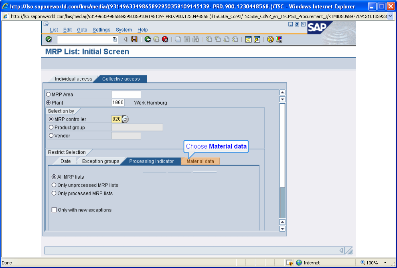Click the top scroll up arrow of panel scrollbar
Image resolution: width=397 pixels, height=268 pixels.
click(282, 93)
